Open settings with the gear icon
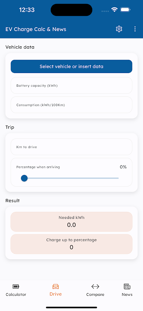The height and width of the screenshot is (311, 143). pyautogui.click(x=119, y=29)
